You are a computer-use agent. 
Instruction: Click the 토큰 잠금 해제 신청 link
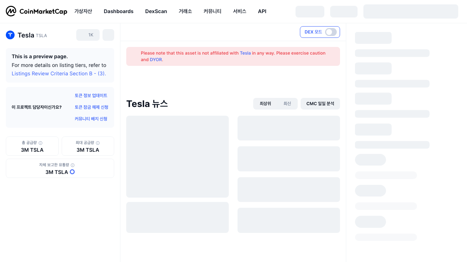coord(92,107)
